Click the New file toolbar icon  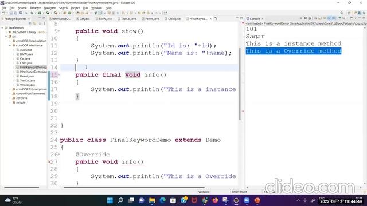[3, 13]
